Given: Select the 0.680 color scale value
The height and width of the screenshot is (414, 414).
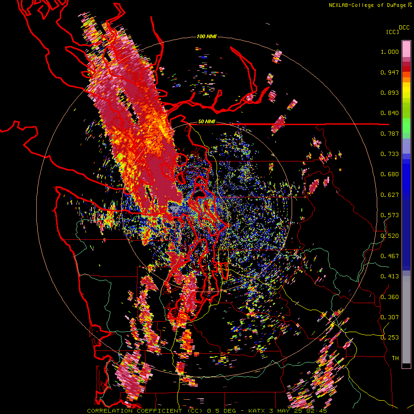Looking at the screenshot, I should [x=390, y=174].
